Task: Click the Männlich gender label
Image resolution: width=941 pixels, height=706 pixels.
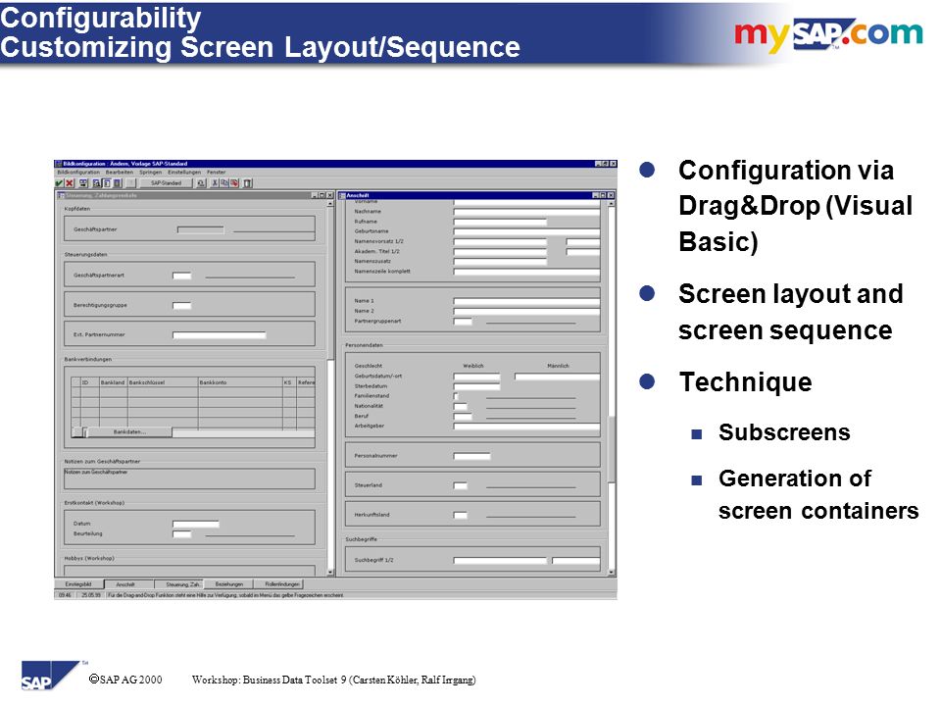Action: (558, 366)
